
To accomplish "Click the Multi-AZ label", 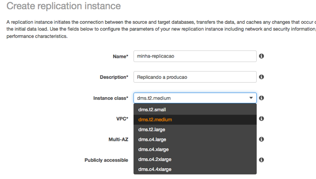I will coord(118,139).
